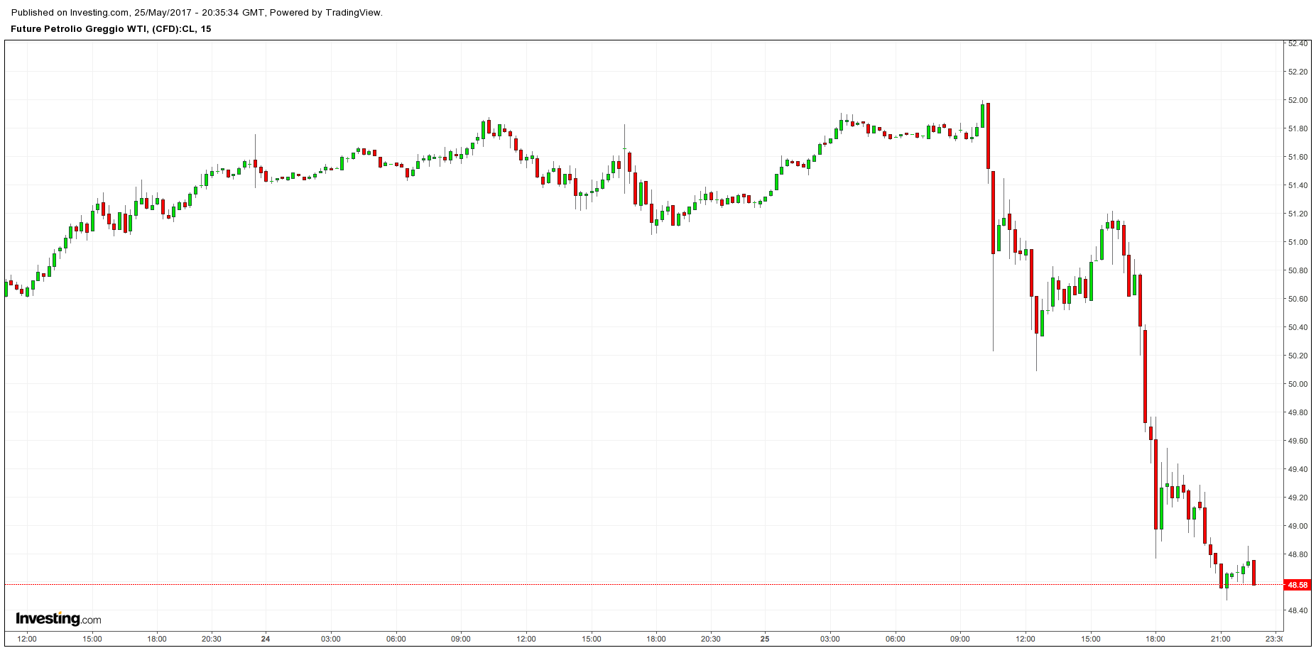Viewport: 1316px width, 648px height.
Task: Click the 49.00 price axis label
Action: point(1298,527)
